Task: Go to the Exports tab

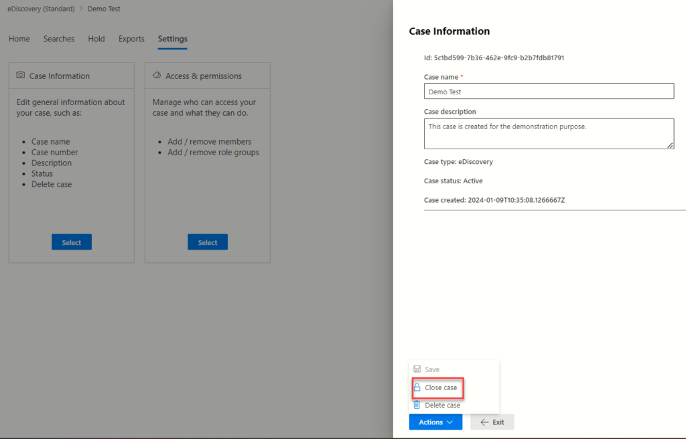Action: [131, 39]
